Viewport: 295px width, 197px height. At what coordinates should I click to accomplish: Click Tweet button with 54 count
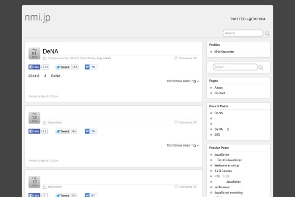(62, 195)
